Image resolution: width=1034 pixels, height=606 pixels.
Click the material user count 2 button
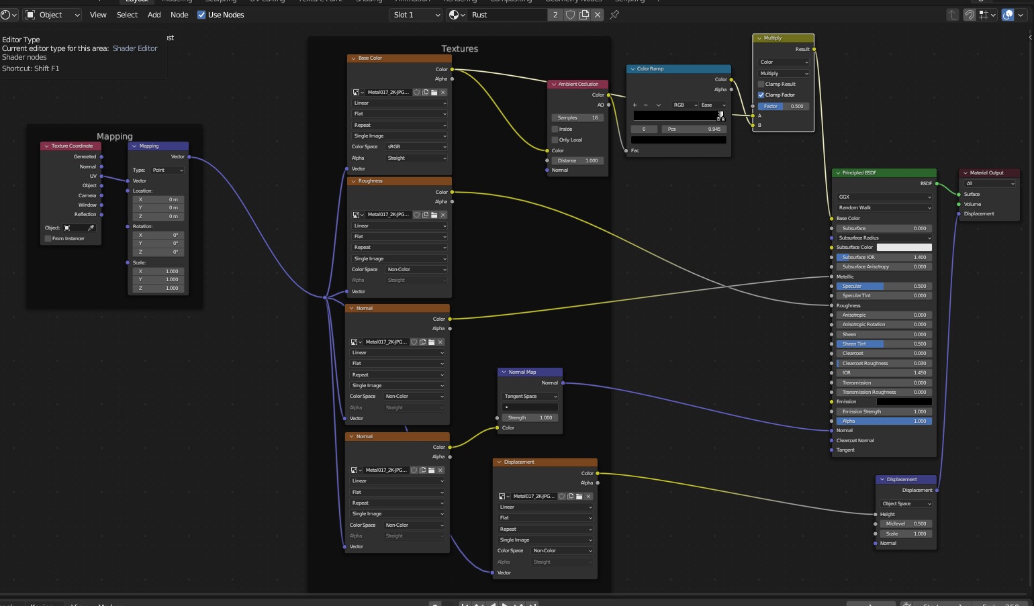pyautogui.click(x=555, y=15)
